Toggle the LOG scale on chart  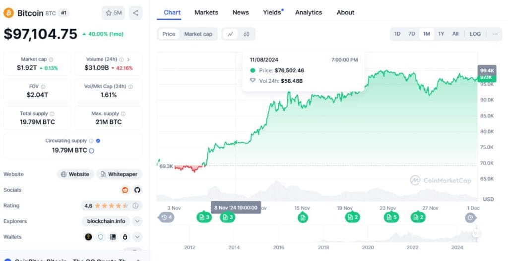coord(475,34)
